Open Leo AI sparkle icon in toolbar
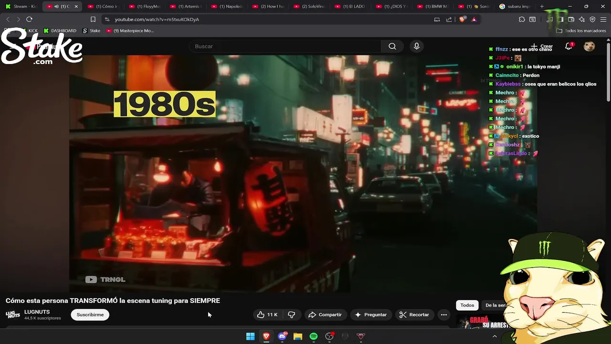The width and height of the screenshot is (611, 344). coord(581,19)
